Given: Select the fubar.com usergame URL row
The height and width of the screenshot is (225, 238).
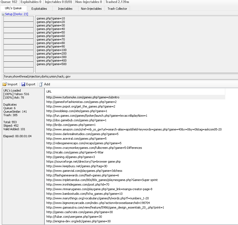Looking at the screenshot, I should 136,217.
